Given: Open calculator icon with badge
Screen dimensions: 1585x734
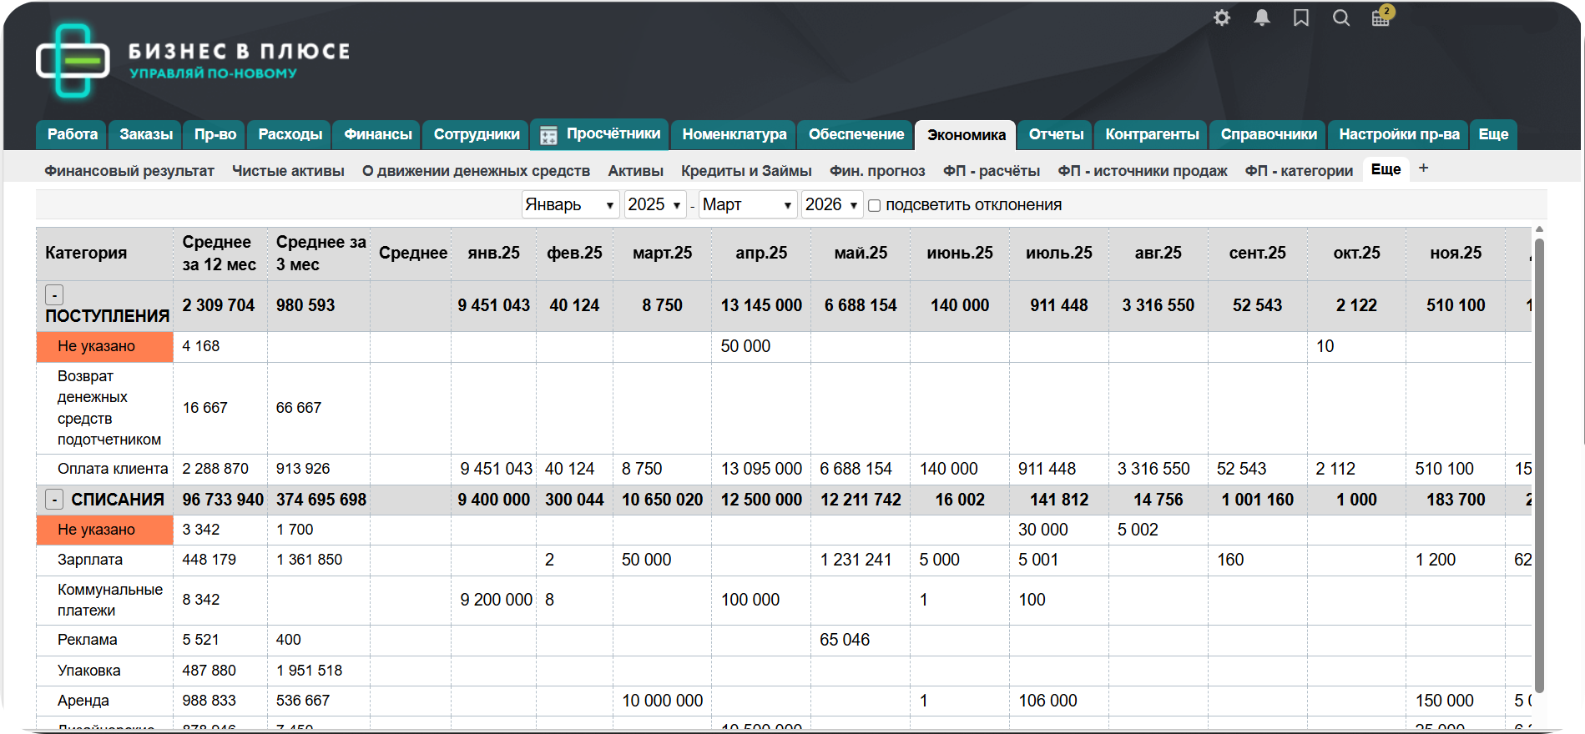Looking at the screenshot, I should [1381, 18].
